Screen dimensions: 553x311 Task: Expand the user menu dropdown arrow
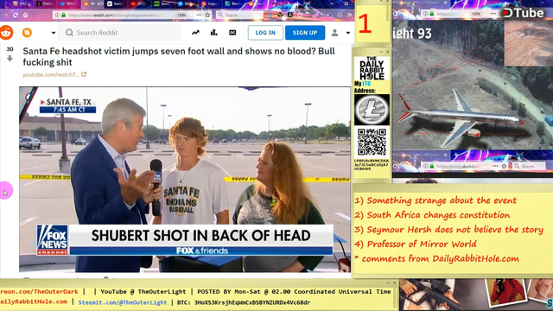(347, 33)
